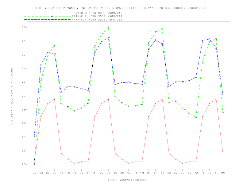The height and width of the screenshot is (188, 243).
Task: Click x-axis tick label 84
Action: [x=223, y=173]
